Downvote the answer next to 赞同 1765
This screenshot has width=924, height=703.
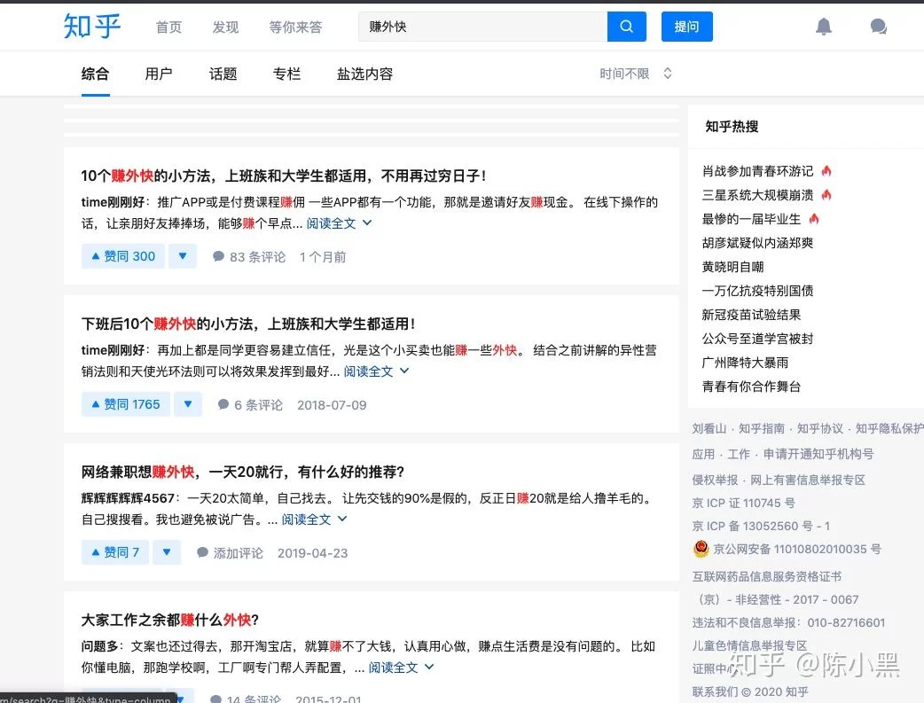click(188, 405)
